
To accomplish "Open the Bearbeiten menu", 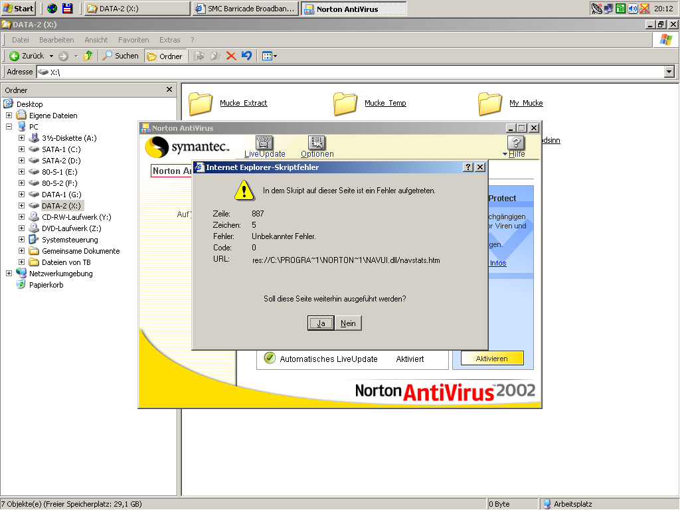I will [56, 40].
